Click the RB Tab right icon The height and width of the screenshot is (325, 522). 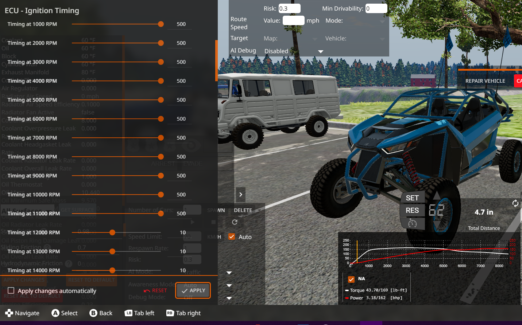[170, 313]
